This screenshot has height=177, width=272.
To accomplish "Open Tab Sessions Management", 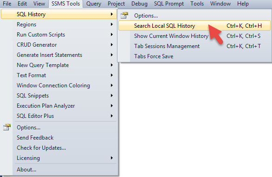I will pyautogui.click(x=194, y=46).
